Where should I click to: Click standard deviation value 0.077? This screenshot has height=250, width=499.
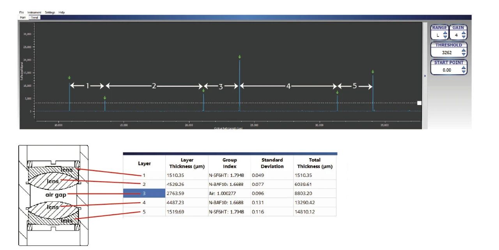click(x=257, y=184)
